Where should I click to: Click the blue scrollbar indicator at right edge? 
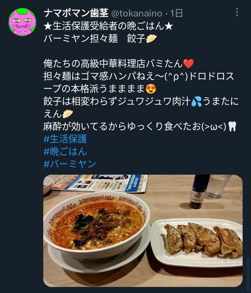point(248,274)
